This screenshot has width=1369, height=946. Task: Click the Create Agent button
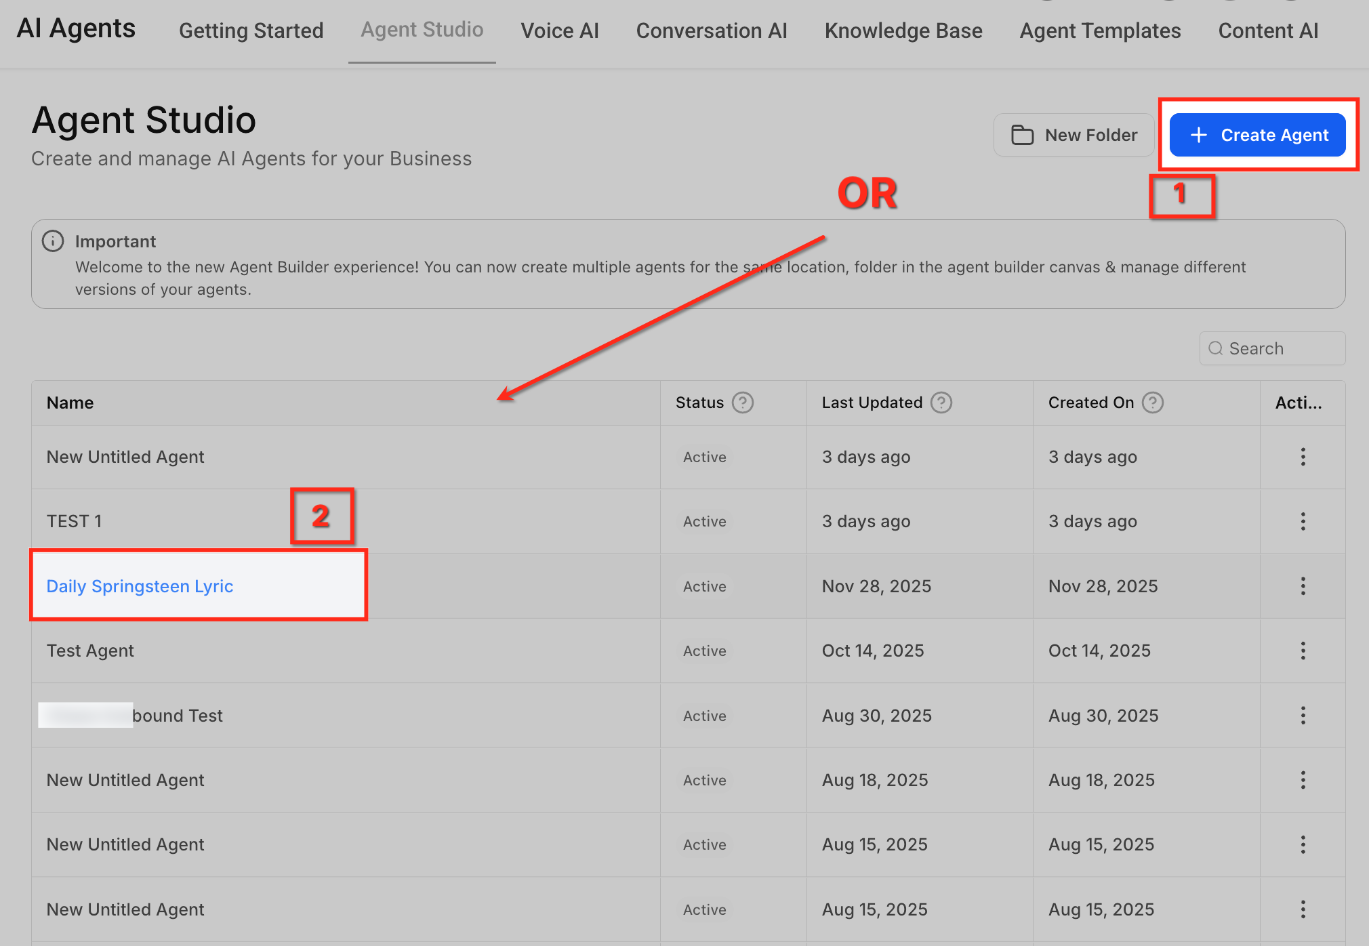[x=1257, y=135]
